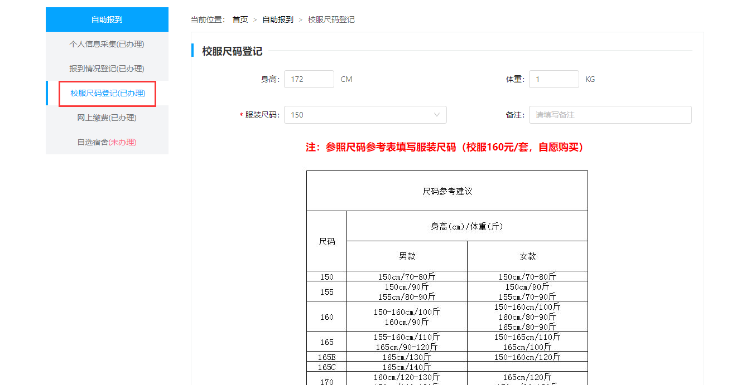Open 自选宿舍 (未办理) in the sidebar

[x=107, y=142]
